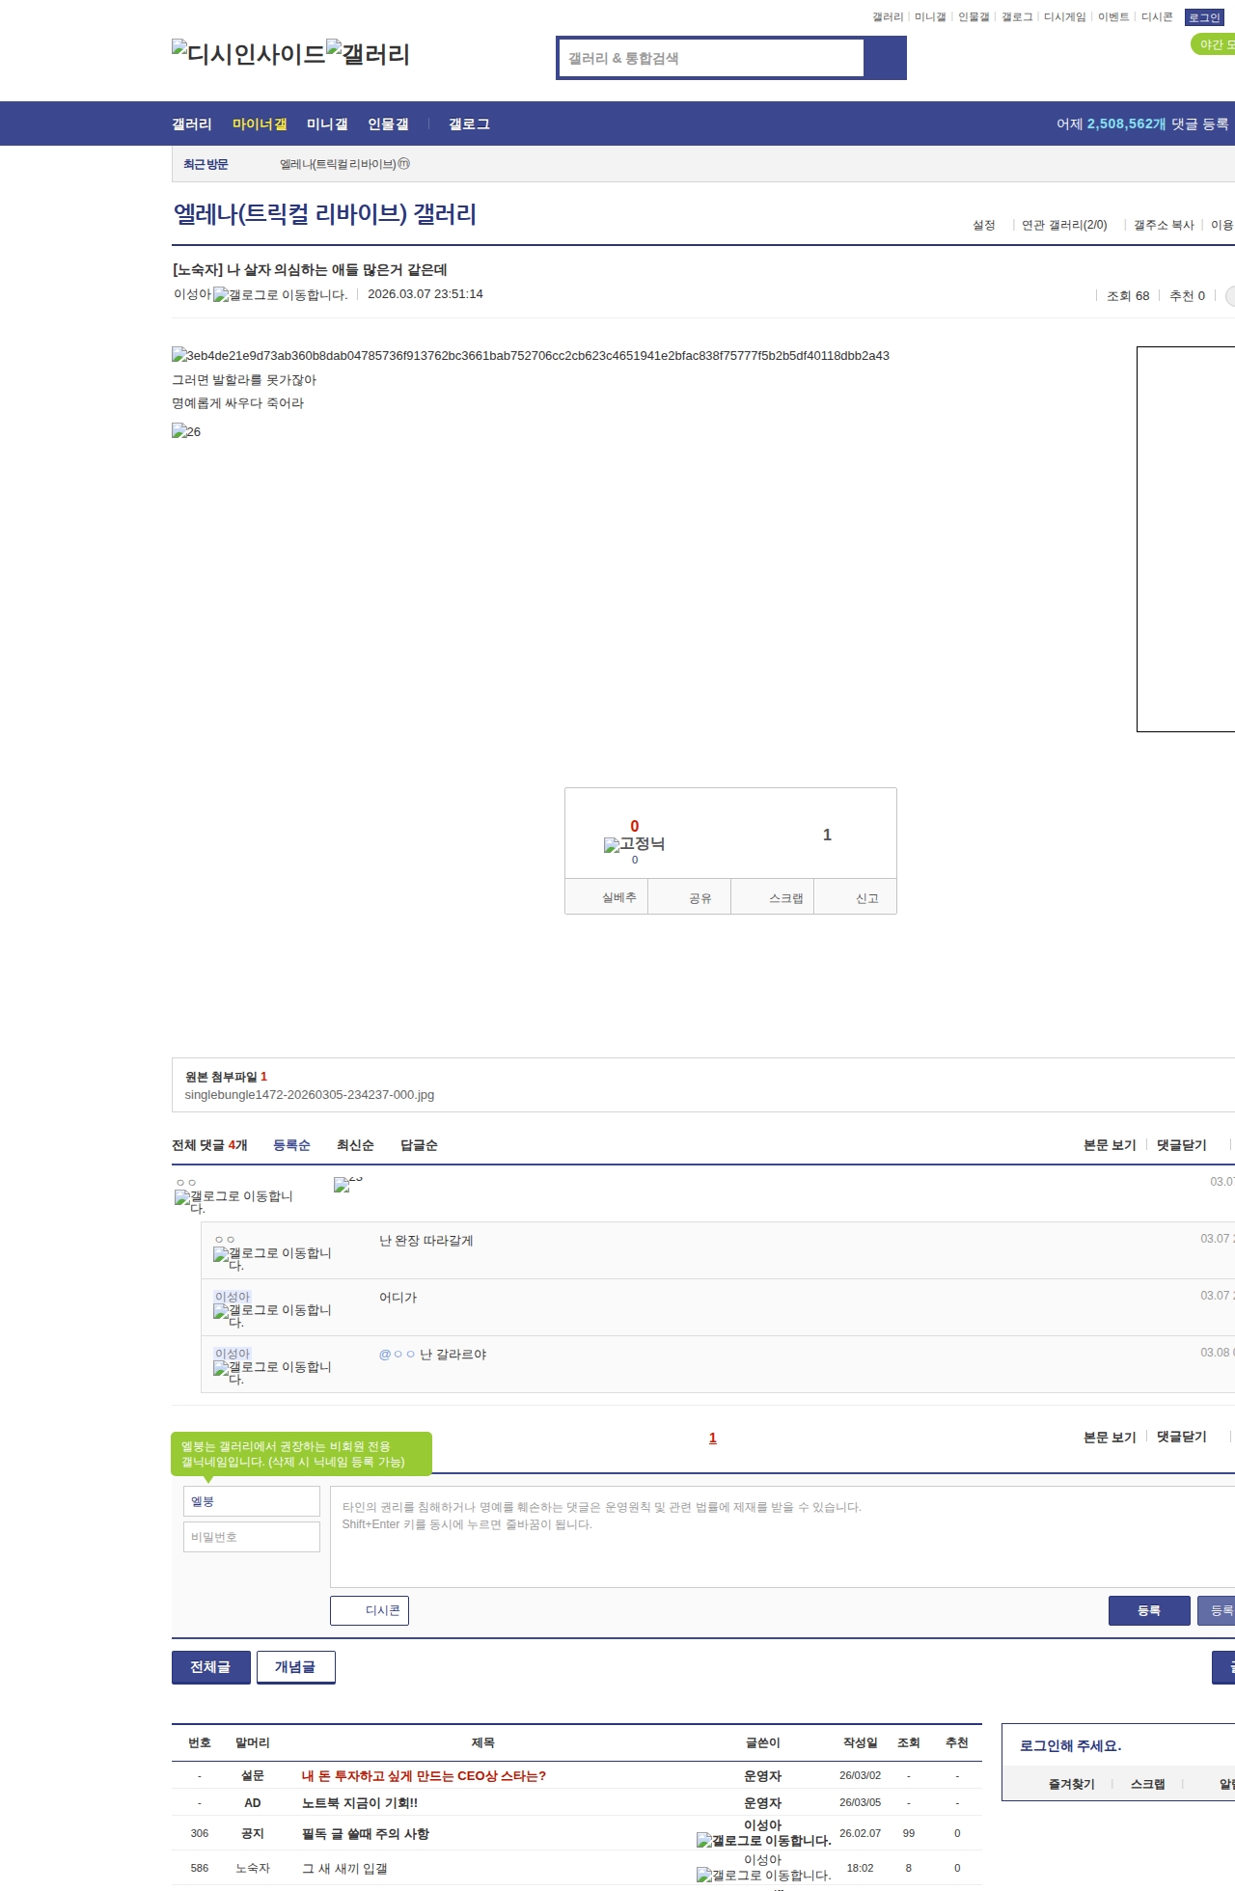The image size is (1235, 1891).
Task: Open gallog icon beside '난 갈라르야' reply
Action: coord(272,1372)
